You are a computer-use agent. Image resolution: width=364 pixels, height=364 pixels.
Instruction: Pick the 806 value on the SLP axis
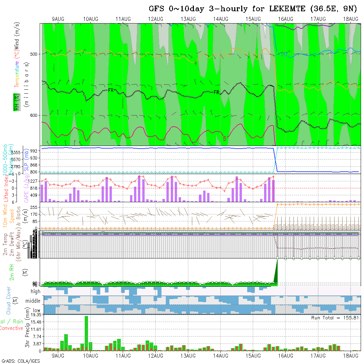point(34,172)
